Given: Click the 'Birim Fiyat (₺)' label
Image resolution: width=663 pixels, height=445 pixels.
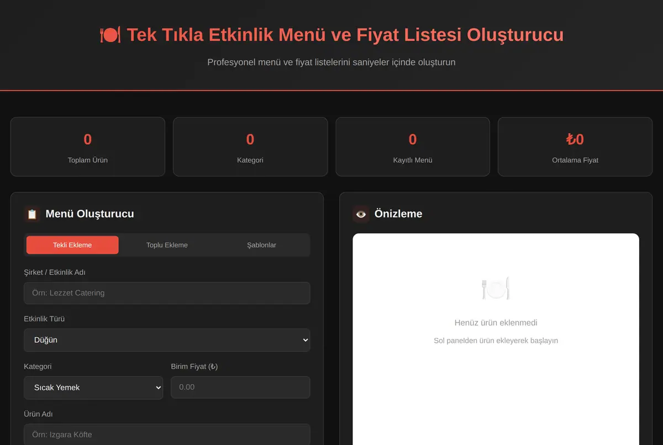Looking at the screenshot, I should (194, 367).
